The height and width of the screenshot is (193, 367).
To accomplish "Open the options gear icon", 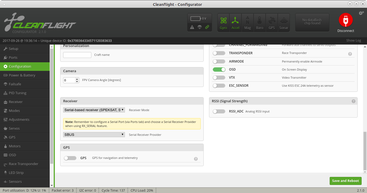I will click(361, 13).
